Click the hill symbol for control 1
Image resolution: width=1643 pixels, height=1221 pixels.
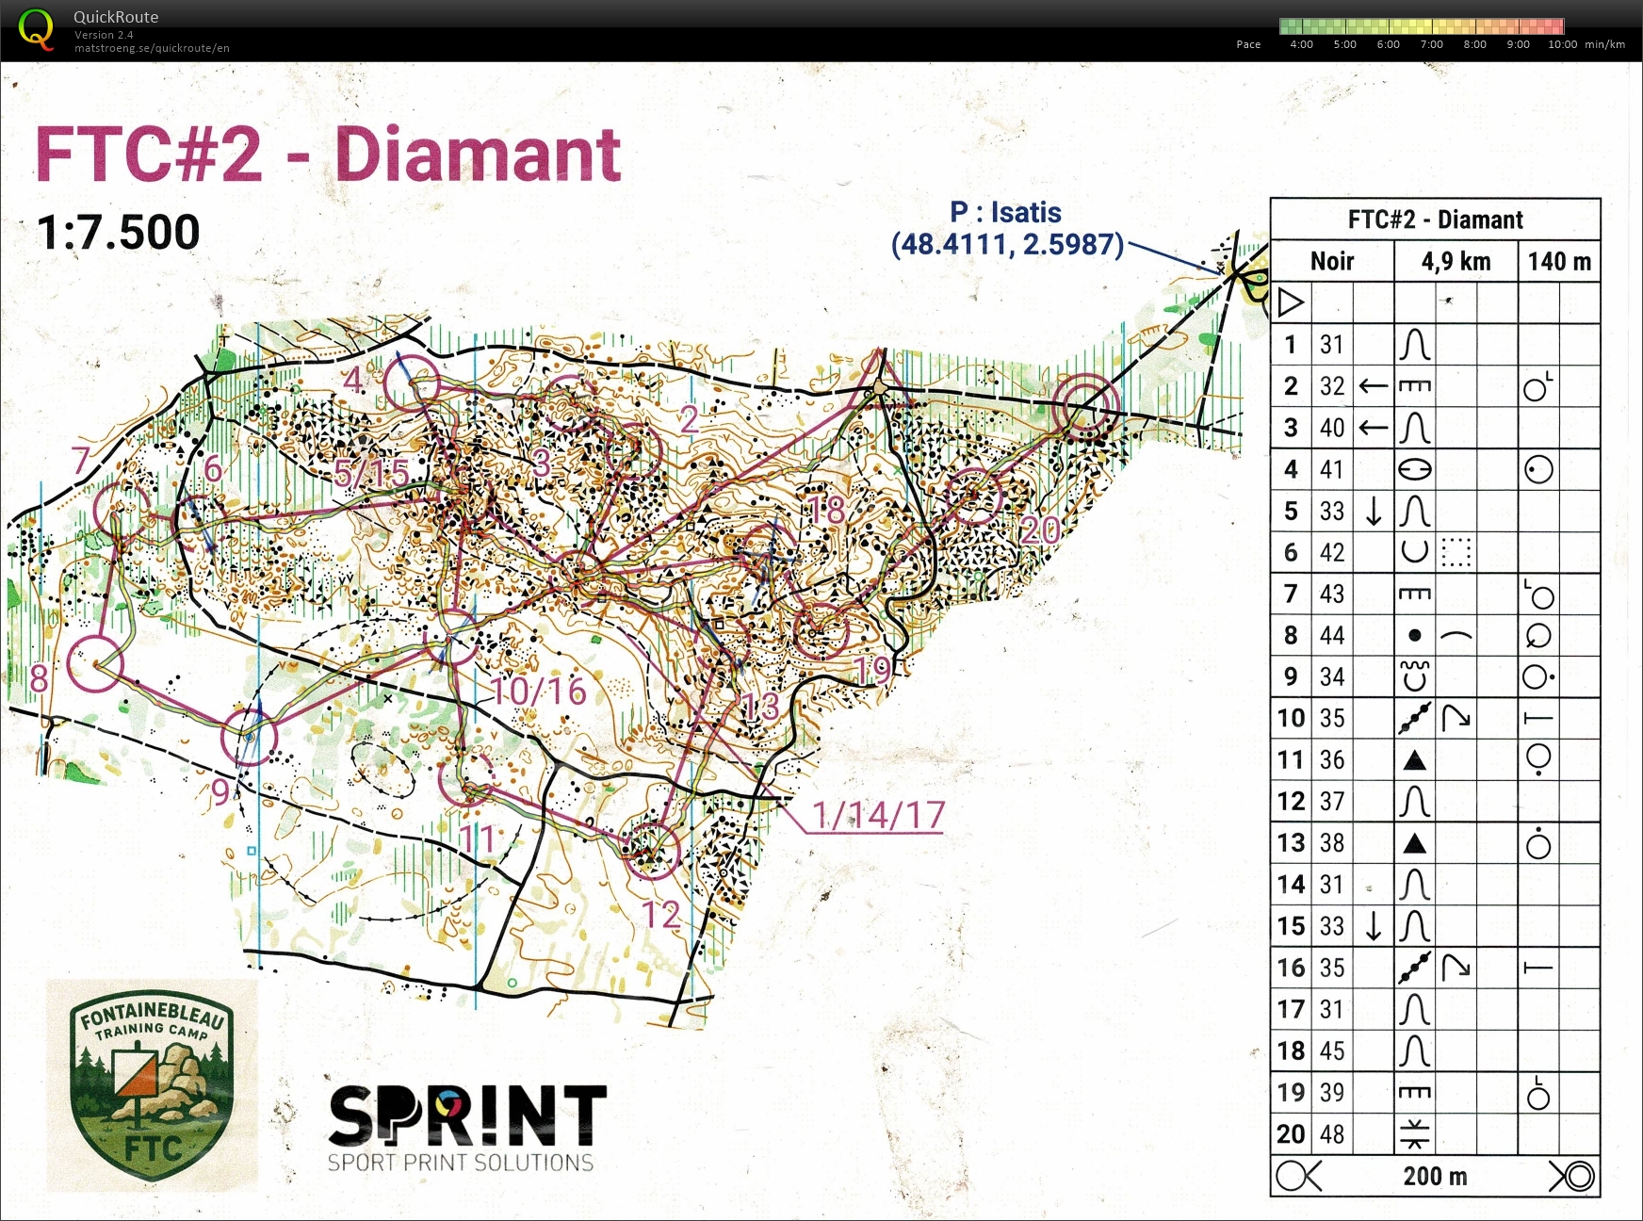(x=1416, y=344)
